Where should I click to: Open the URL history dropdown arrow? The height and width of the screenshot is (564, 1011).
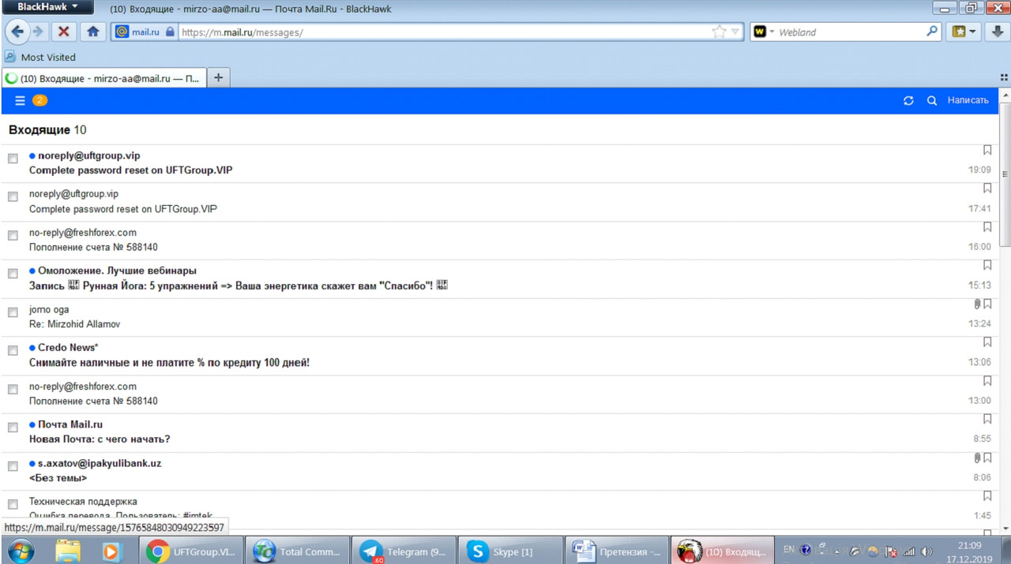coord(735,32)
